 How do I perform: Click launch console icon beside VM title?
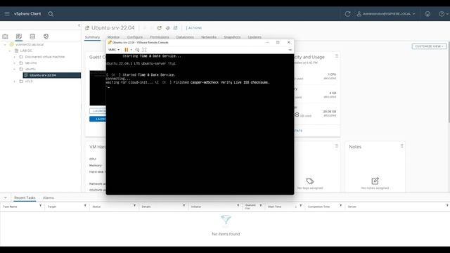coord(167,28)
